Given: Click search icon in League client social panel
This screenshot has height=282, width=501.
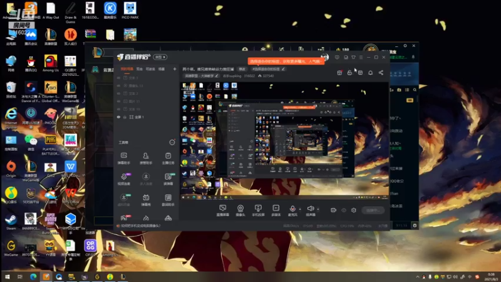Looking at the screenshot, I should pos(415,90).
